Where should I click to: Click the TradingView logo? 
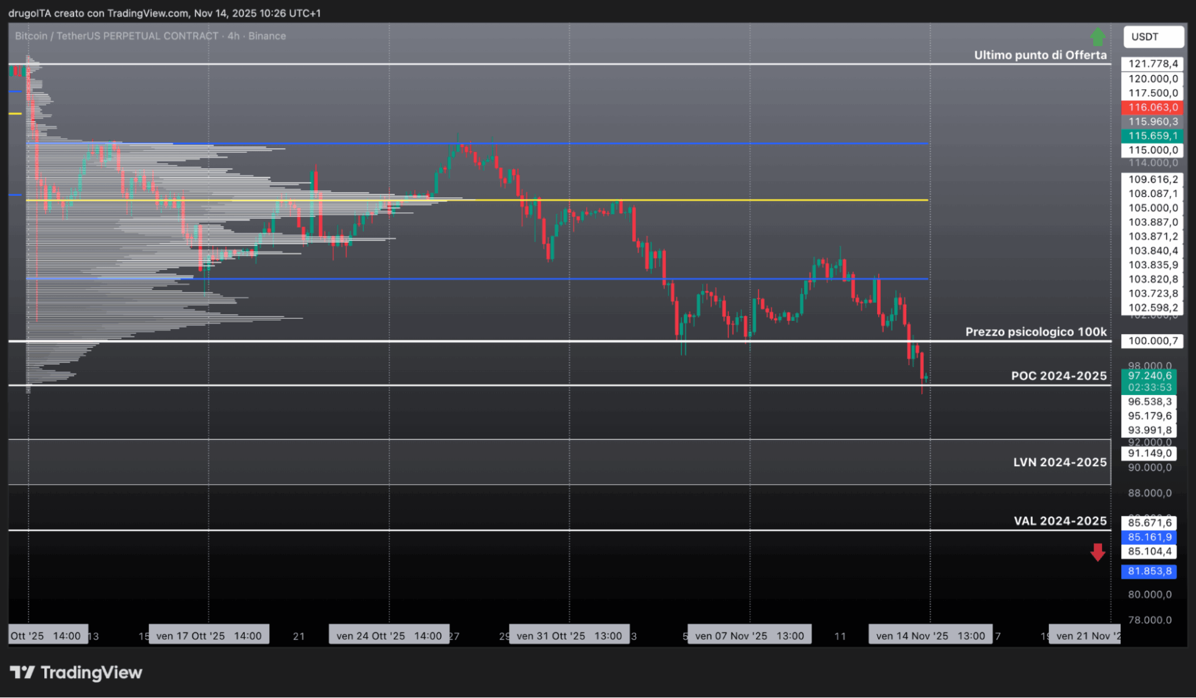(76, 672)
